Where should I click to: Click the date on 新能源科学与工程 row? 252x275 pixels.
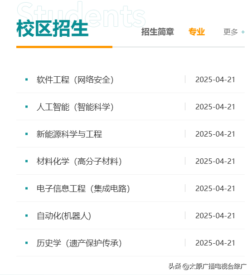215,134
